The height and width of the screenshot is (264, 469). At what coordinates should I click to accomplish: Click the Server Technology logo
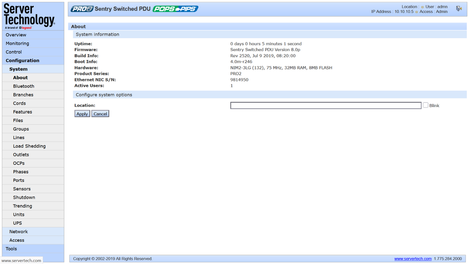tap(29, 16)
